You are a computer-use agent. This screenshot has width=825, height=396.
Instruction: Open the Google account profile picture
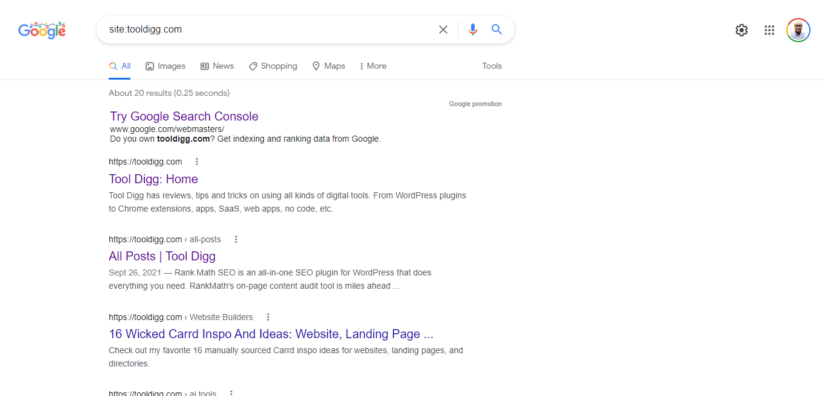pyautogui.click(x=798, y=30)
